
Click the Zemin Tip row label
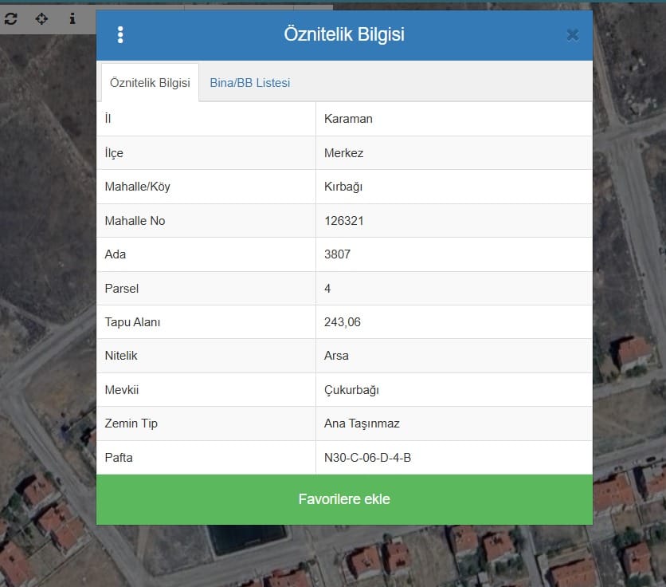131,424
